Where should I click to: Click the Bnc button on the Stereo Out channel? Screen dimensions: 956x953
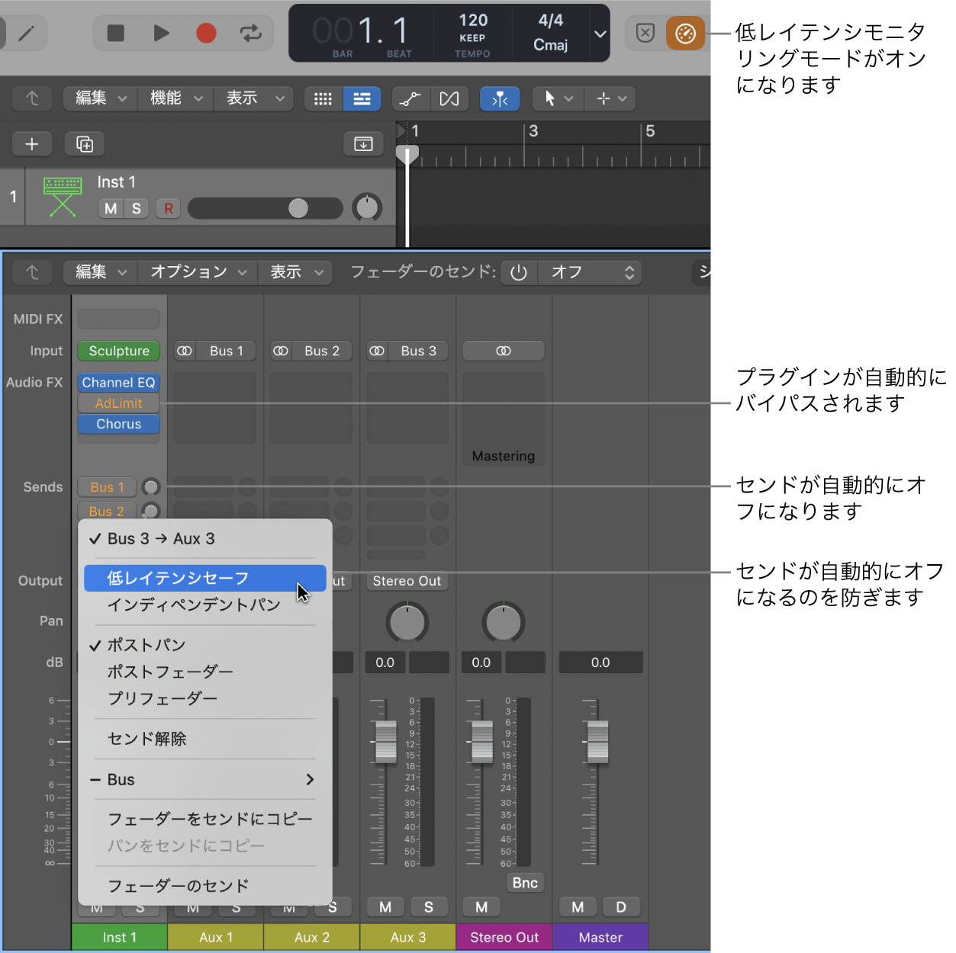524,882
